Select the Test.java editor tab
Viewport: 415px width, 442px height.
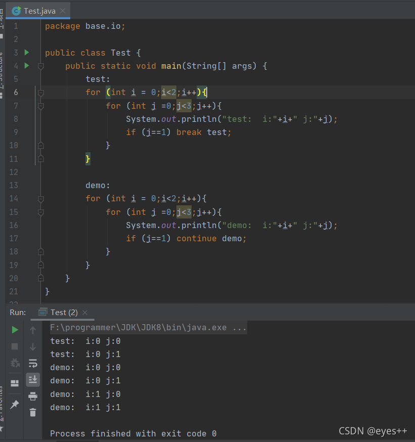[38, 11]
